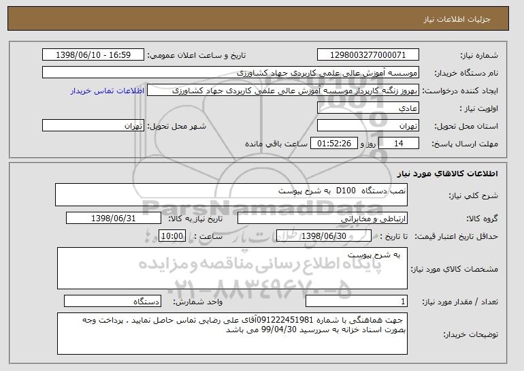Click the hour field showing 10:00

tap(172, 236)
